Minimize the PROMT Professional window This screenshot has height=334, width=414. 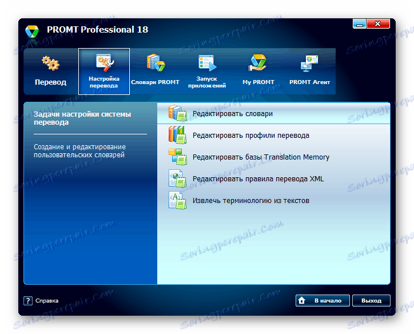tap(359, 24)
